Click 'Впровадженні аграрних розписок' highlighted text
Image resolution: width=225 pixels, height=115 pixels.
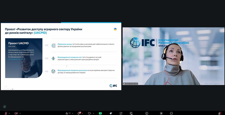pos(73,70)
